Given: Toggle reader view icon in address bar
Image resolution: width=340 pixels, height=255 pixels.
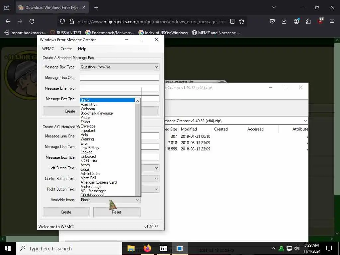Looking at the screenshot, I should tap(232, 21).
